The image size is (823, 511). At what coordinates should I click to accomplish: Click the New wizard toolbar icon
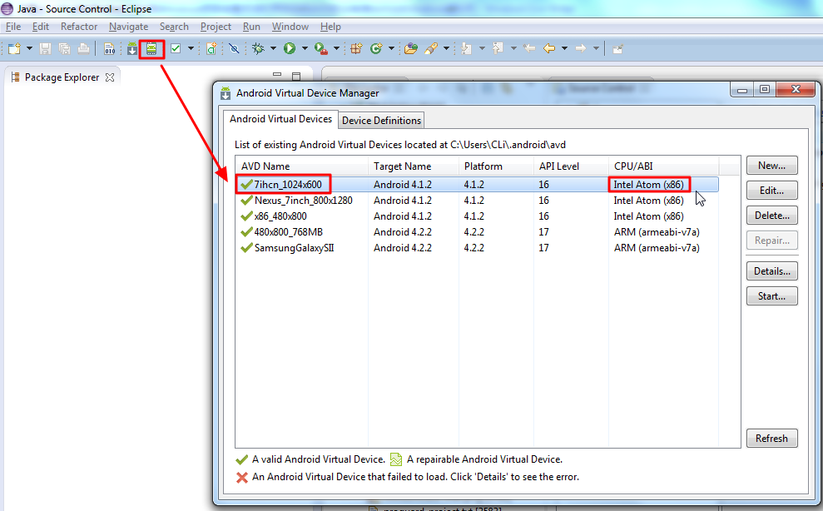[15, 49]
